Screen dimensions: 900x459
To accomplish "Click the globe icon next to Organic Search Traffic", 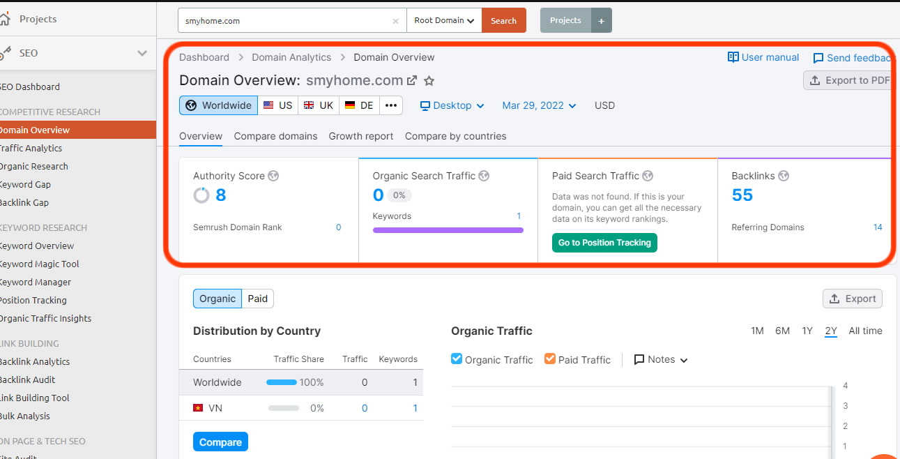I will [484, 176].
